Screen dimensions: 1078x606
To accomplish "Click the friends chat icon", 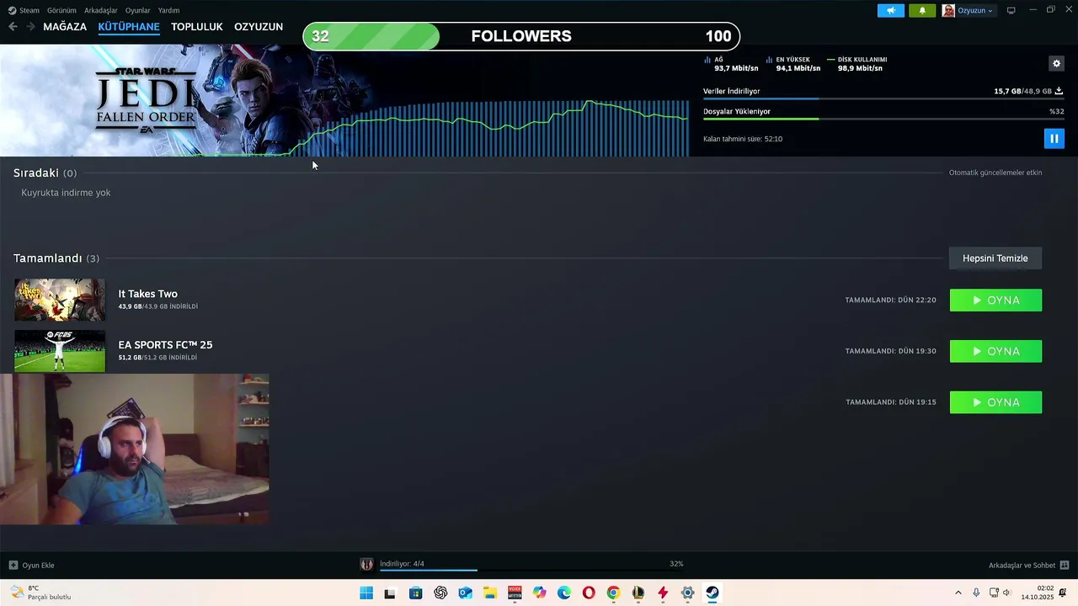I will [x=1065, y=566].
